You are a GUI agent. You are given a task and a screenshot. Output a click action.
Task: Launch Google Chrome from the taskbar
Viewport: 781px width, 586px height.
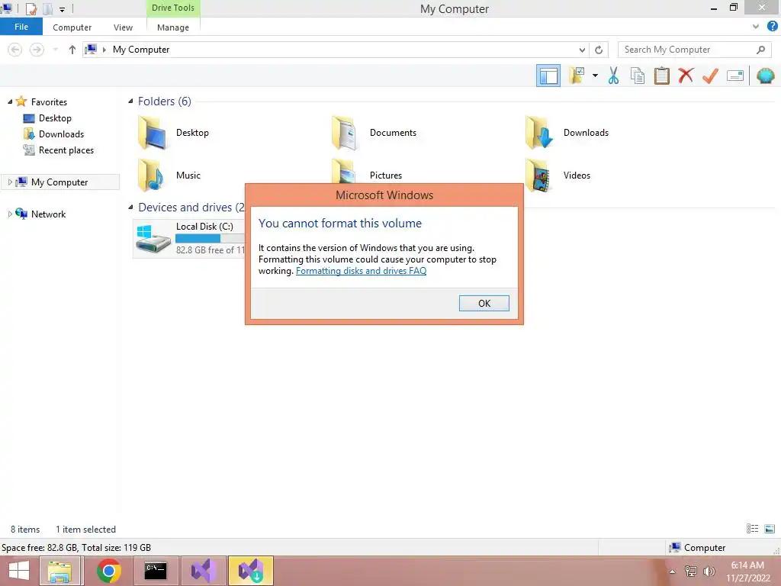point(108,571)
